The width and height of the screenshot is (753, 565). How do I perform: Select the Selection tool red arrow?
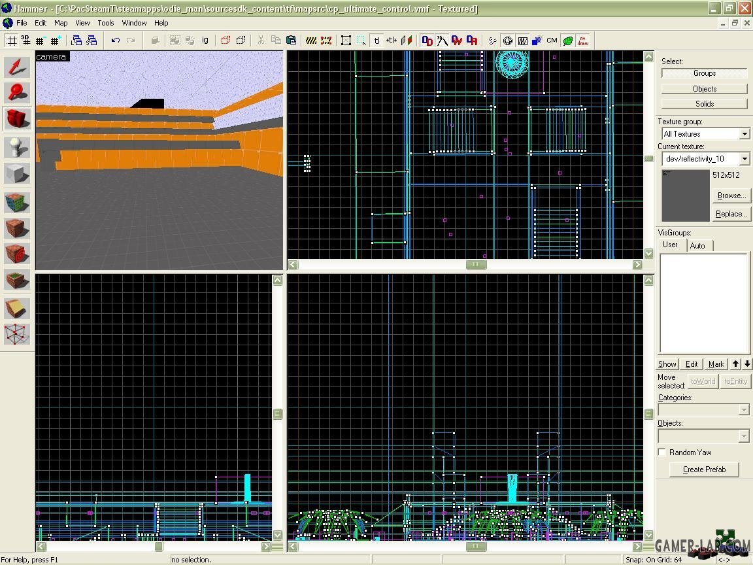click(x=17, y=68)
